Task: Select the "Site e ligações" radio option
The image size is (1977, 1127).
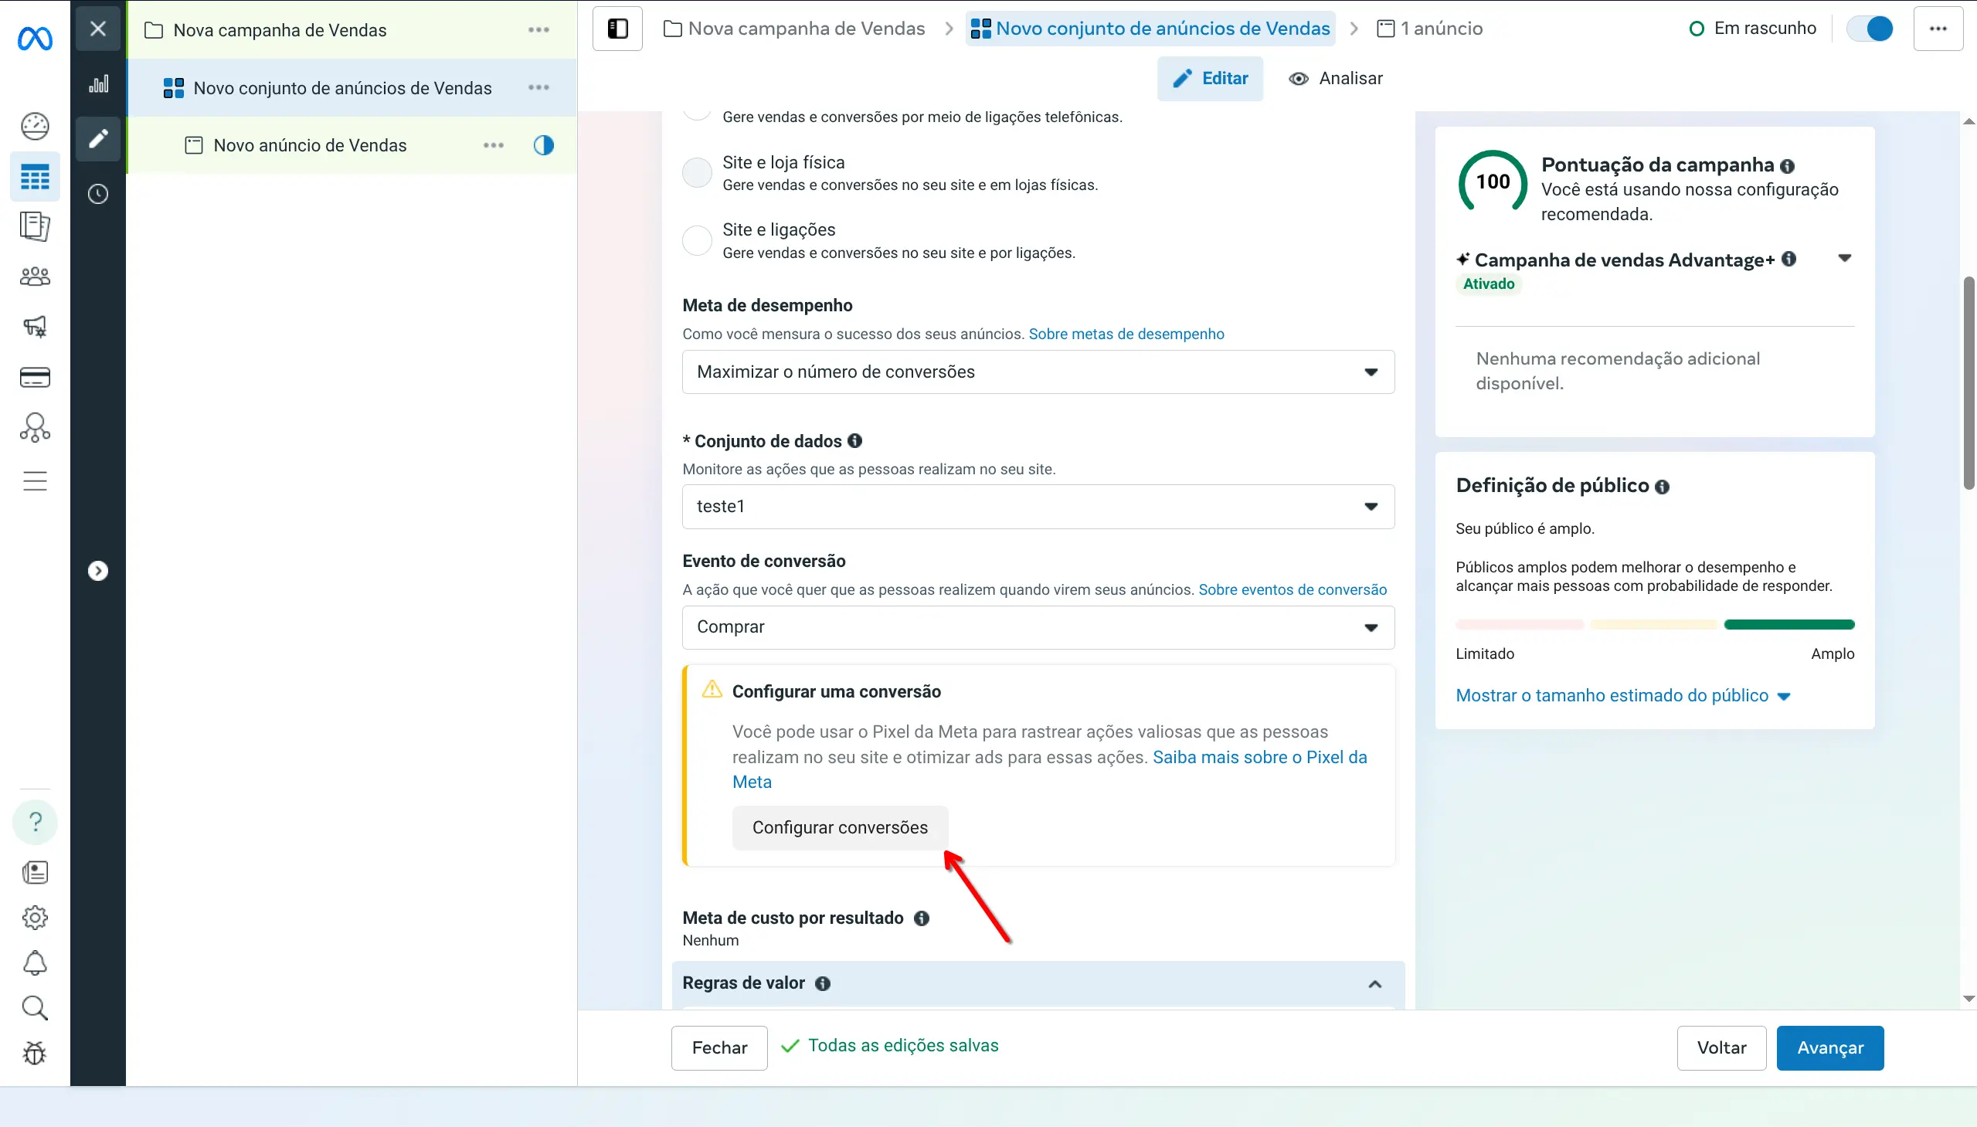Action: coord(697,240)
